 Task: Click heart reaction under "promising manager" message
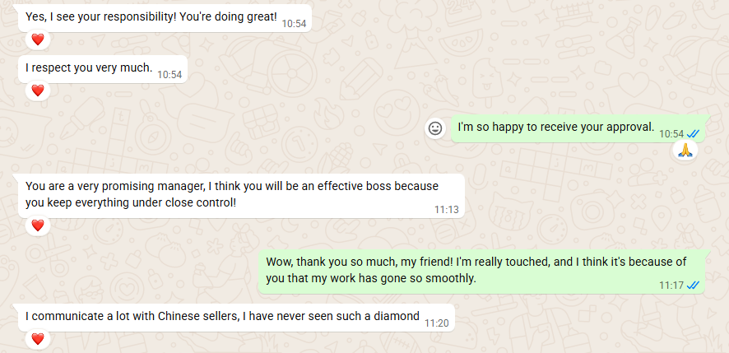[x=37, y=225]
